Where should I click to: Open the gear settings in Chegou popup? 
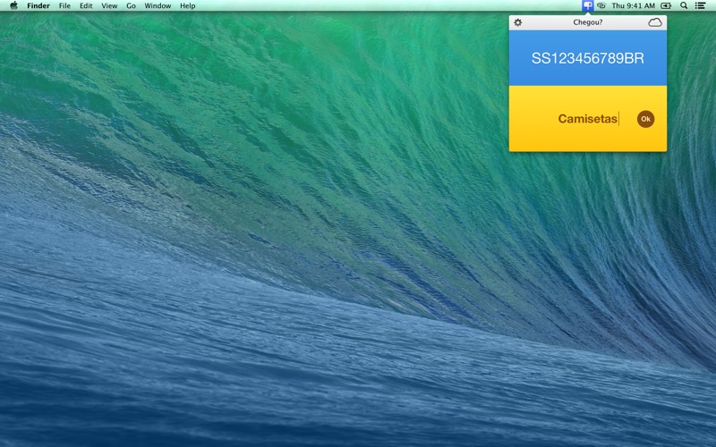(517, 22)
